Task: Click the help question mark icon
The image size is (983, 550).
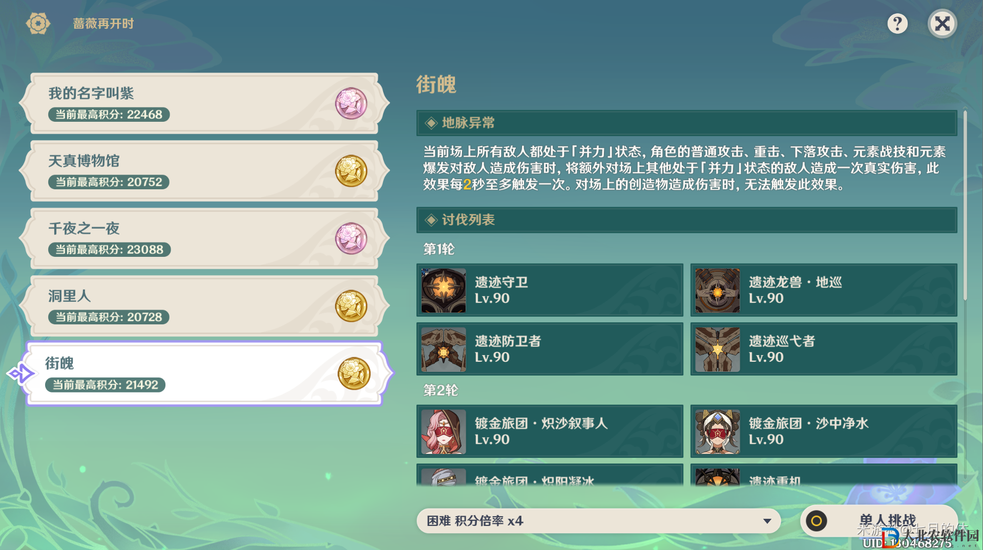Action: [897, 24]
